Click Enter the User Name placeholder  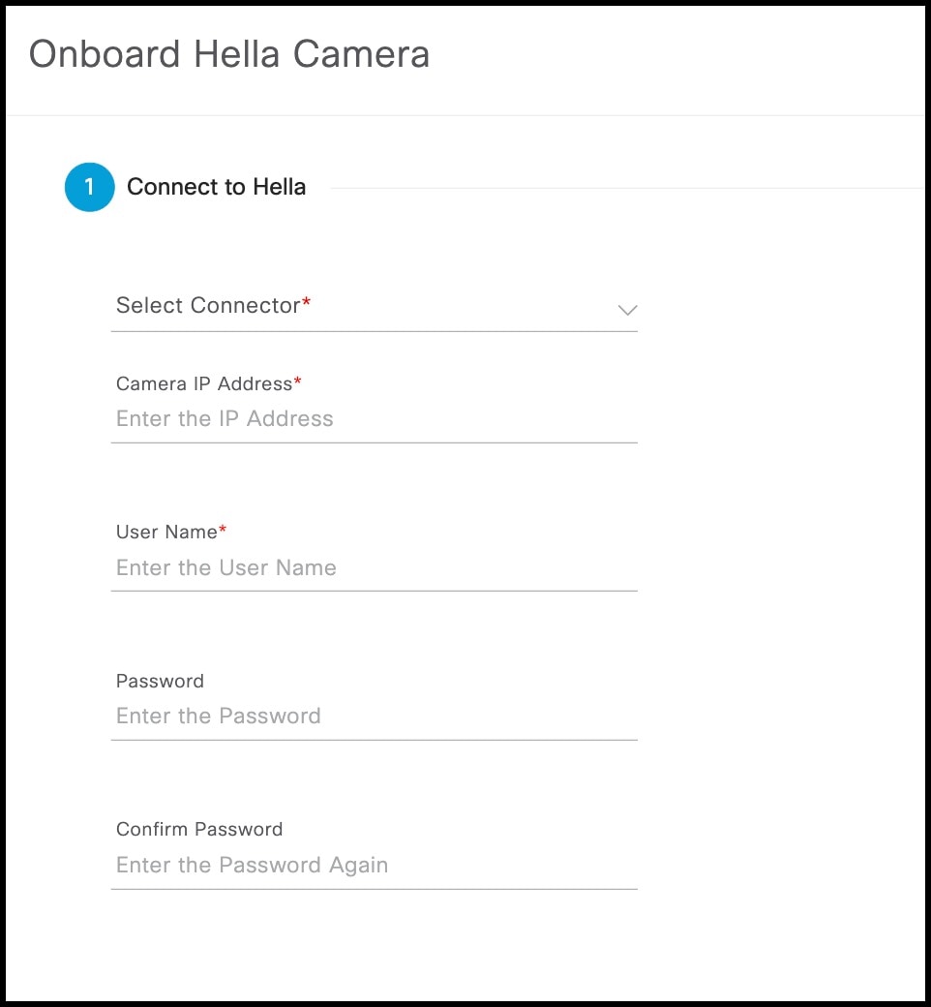coord(225,567)
